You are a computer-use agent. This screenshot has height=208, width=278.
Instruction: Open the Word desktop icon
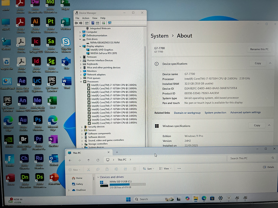[67, 83]
